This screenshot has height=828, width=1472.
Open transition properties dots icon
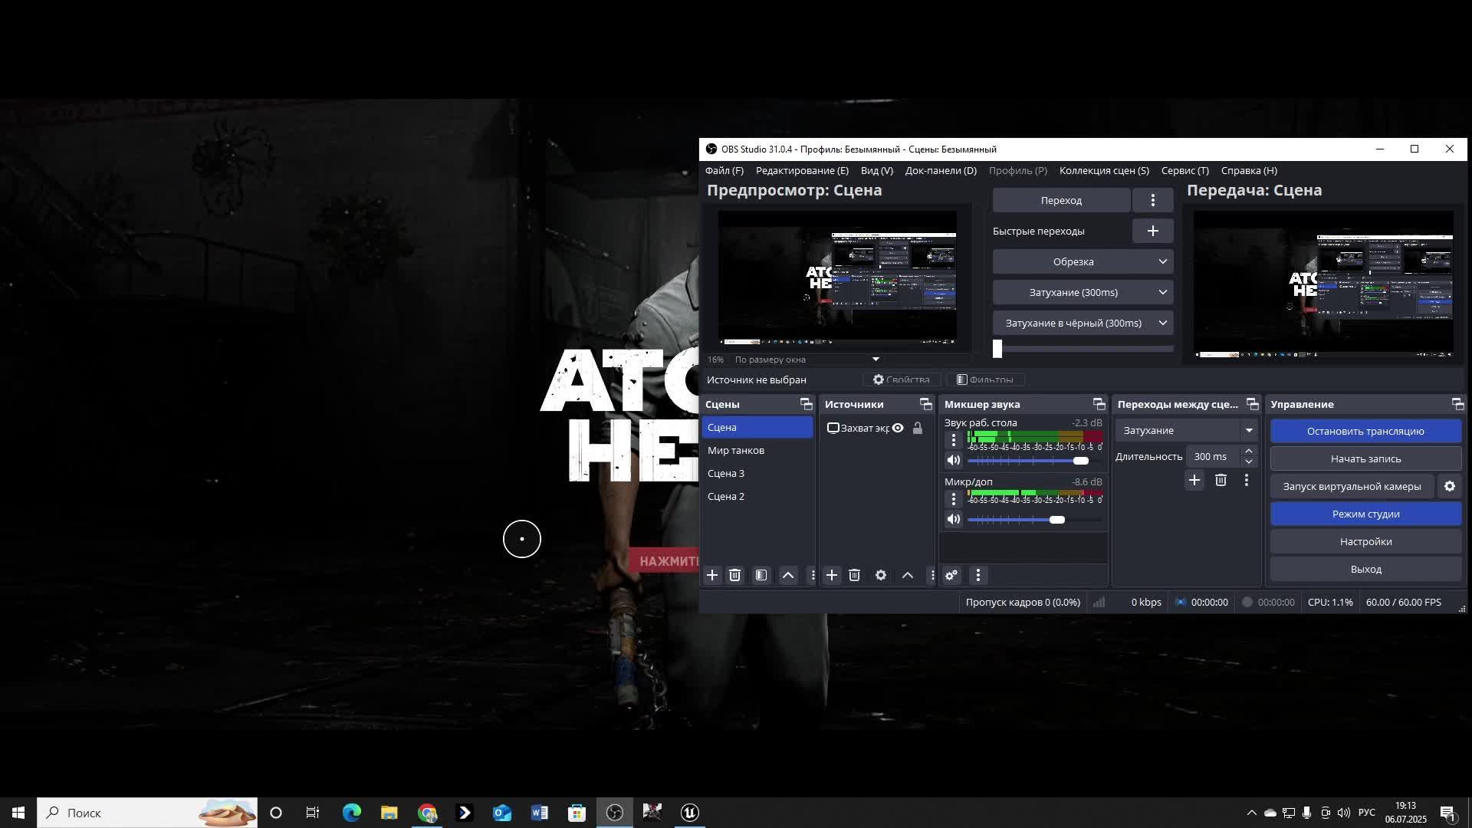click(1246, 480)
